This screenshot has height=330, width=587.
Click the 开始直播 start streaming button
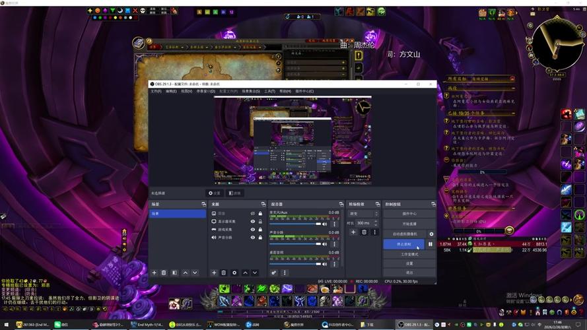[x=409, y=224]
